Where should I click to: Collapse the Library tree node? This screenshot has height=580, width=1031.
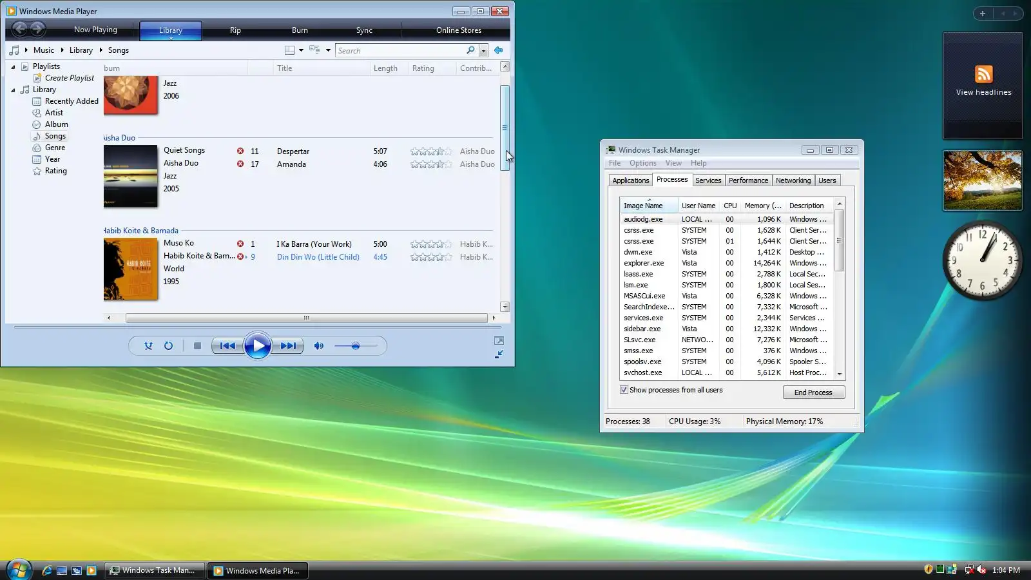13,90
